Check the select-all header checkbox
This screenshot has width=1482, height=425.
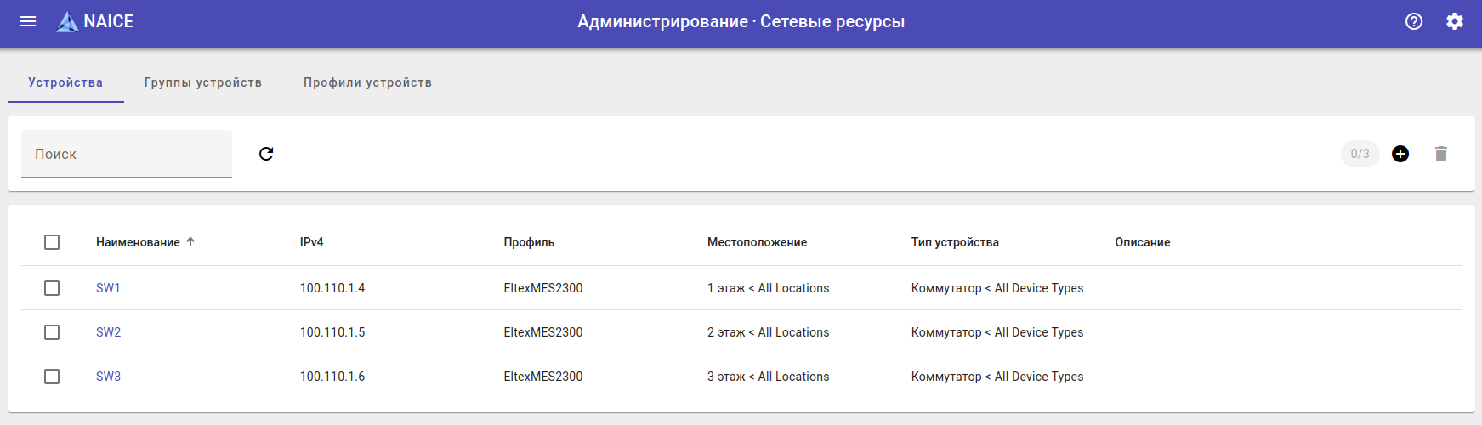(x=52, y=242)
